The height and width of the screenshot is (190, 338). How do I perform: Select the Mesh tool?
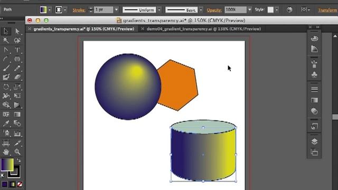pyautogui.click(x=6, y=115)
